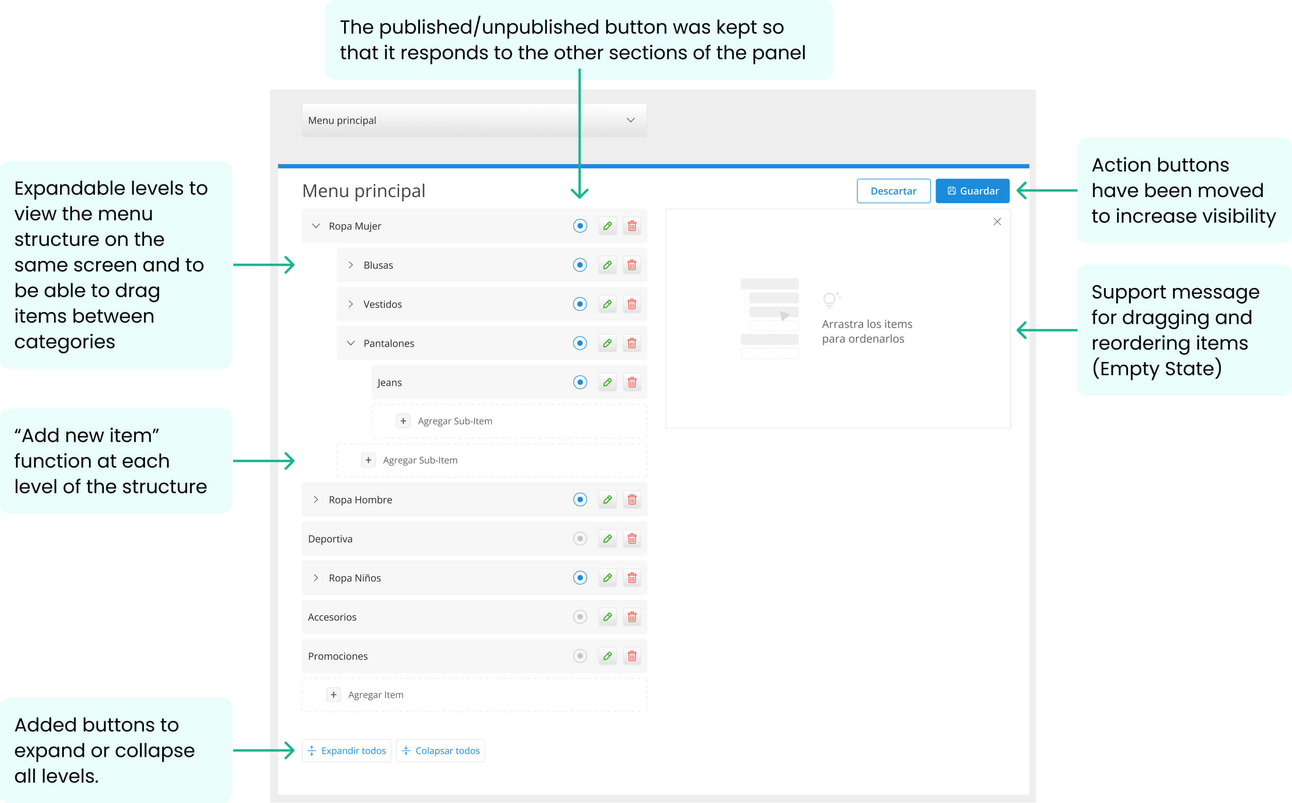Delete the Promociones item with trash icon

632,656
